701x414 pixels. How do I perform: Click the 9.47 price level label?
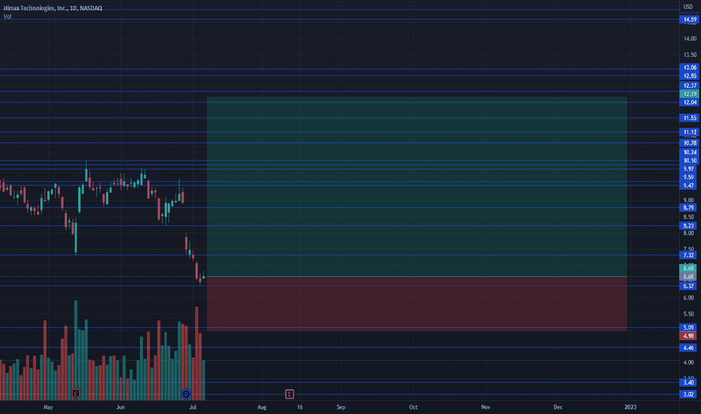[x=689, y=185]
